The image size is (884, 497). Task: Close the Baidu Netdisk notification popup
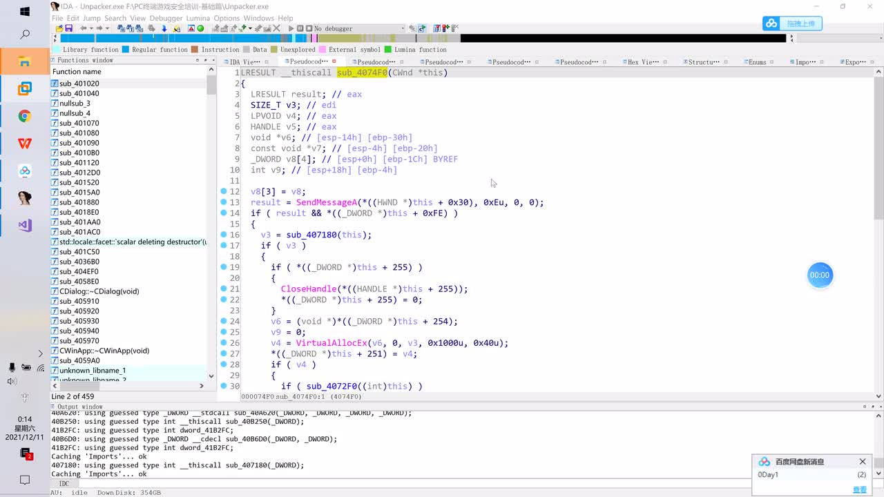[863, 462]
